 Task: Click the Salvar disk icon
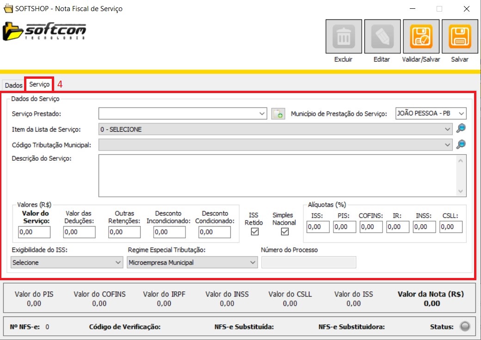click(460, 37)
